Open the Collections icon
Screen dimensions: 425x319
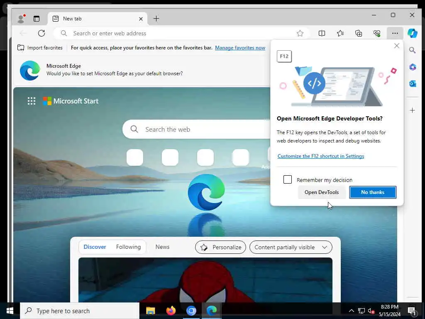358,33
